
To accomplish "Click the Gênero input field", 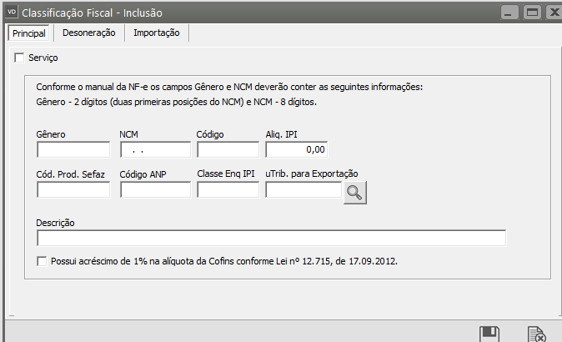I will coord(73,150).
